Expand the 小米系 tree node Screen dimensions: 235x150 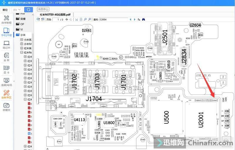[21, 40]
